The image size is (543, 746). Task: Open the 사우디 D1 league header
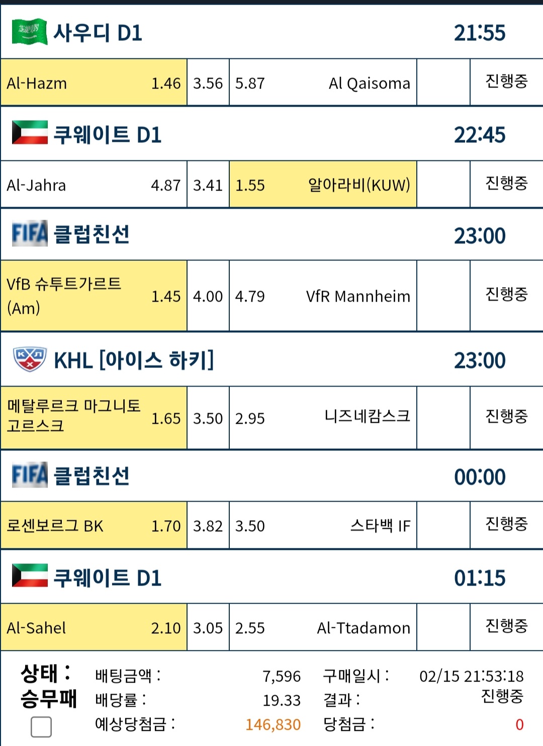pos(271,32)
